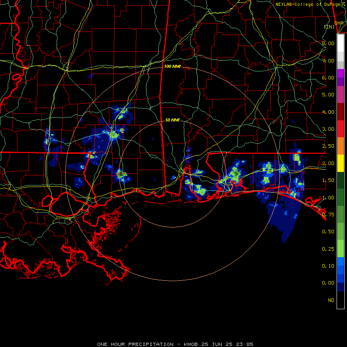Viewport: 347px width, 347px height.
Task: Select the OHA product label
Action: click(x=339, y=23)
